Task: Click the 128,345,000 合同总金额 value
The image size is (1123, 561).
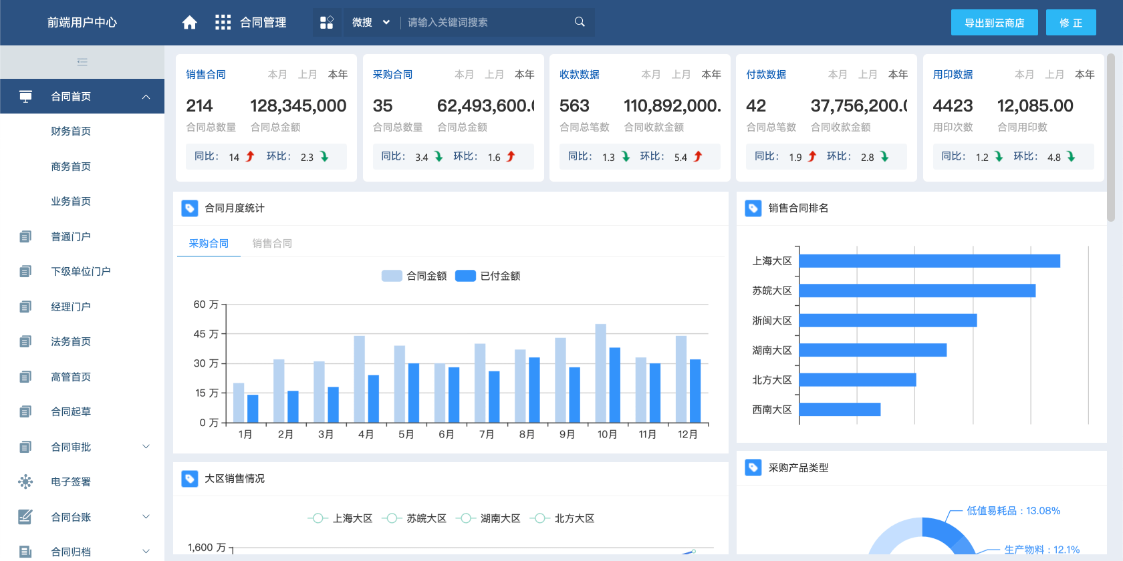Action: pos(298,106)
